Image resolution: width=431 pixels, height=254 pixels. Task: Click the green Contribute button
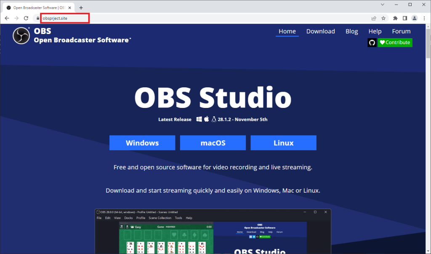395,42
